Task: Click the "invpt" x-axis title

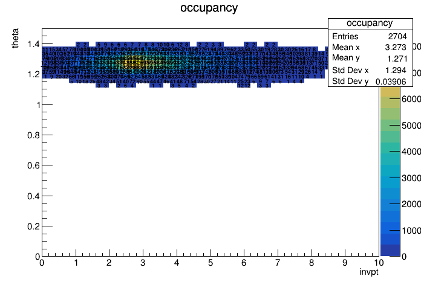Action: coord(369,272)
